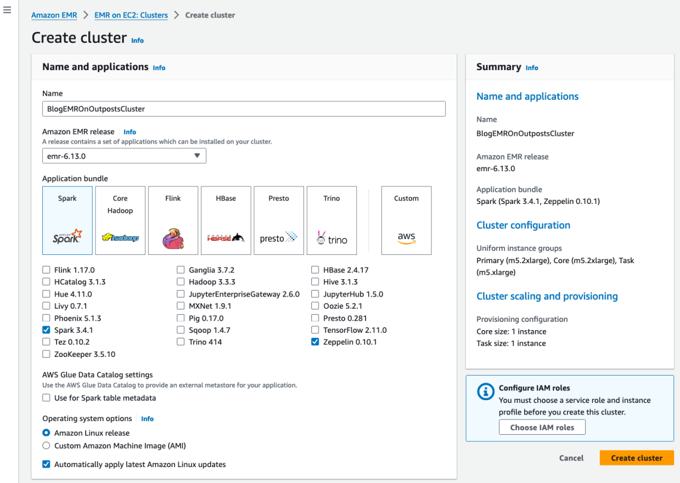
Task: Check the Sqoop 1.4.7 checkbox
Action: [x=181, y=330]
